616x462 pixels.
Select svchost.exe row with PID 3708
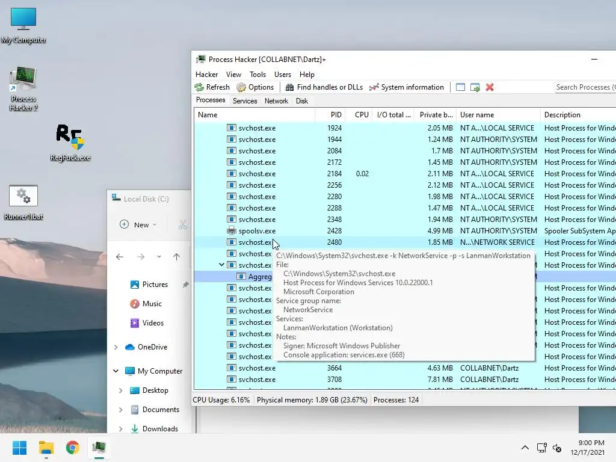pyautogui.click(x=405, y=380)
